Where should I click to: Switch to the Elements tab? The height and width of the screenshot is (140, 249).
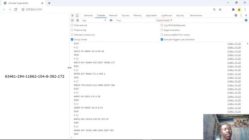click(x=88, y=16)
